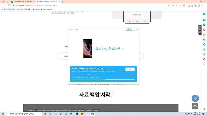Screen dimensions: 207x116
Task: Close the Smart Switch window
Action: (x=137, y=30)
